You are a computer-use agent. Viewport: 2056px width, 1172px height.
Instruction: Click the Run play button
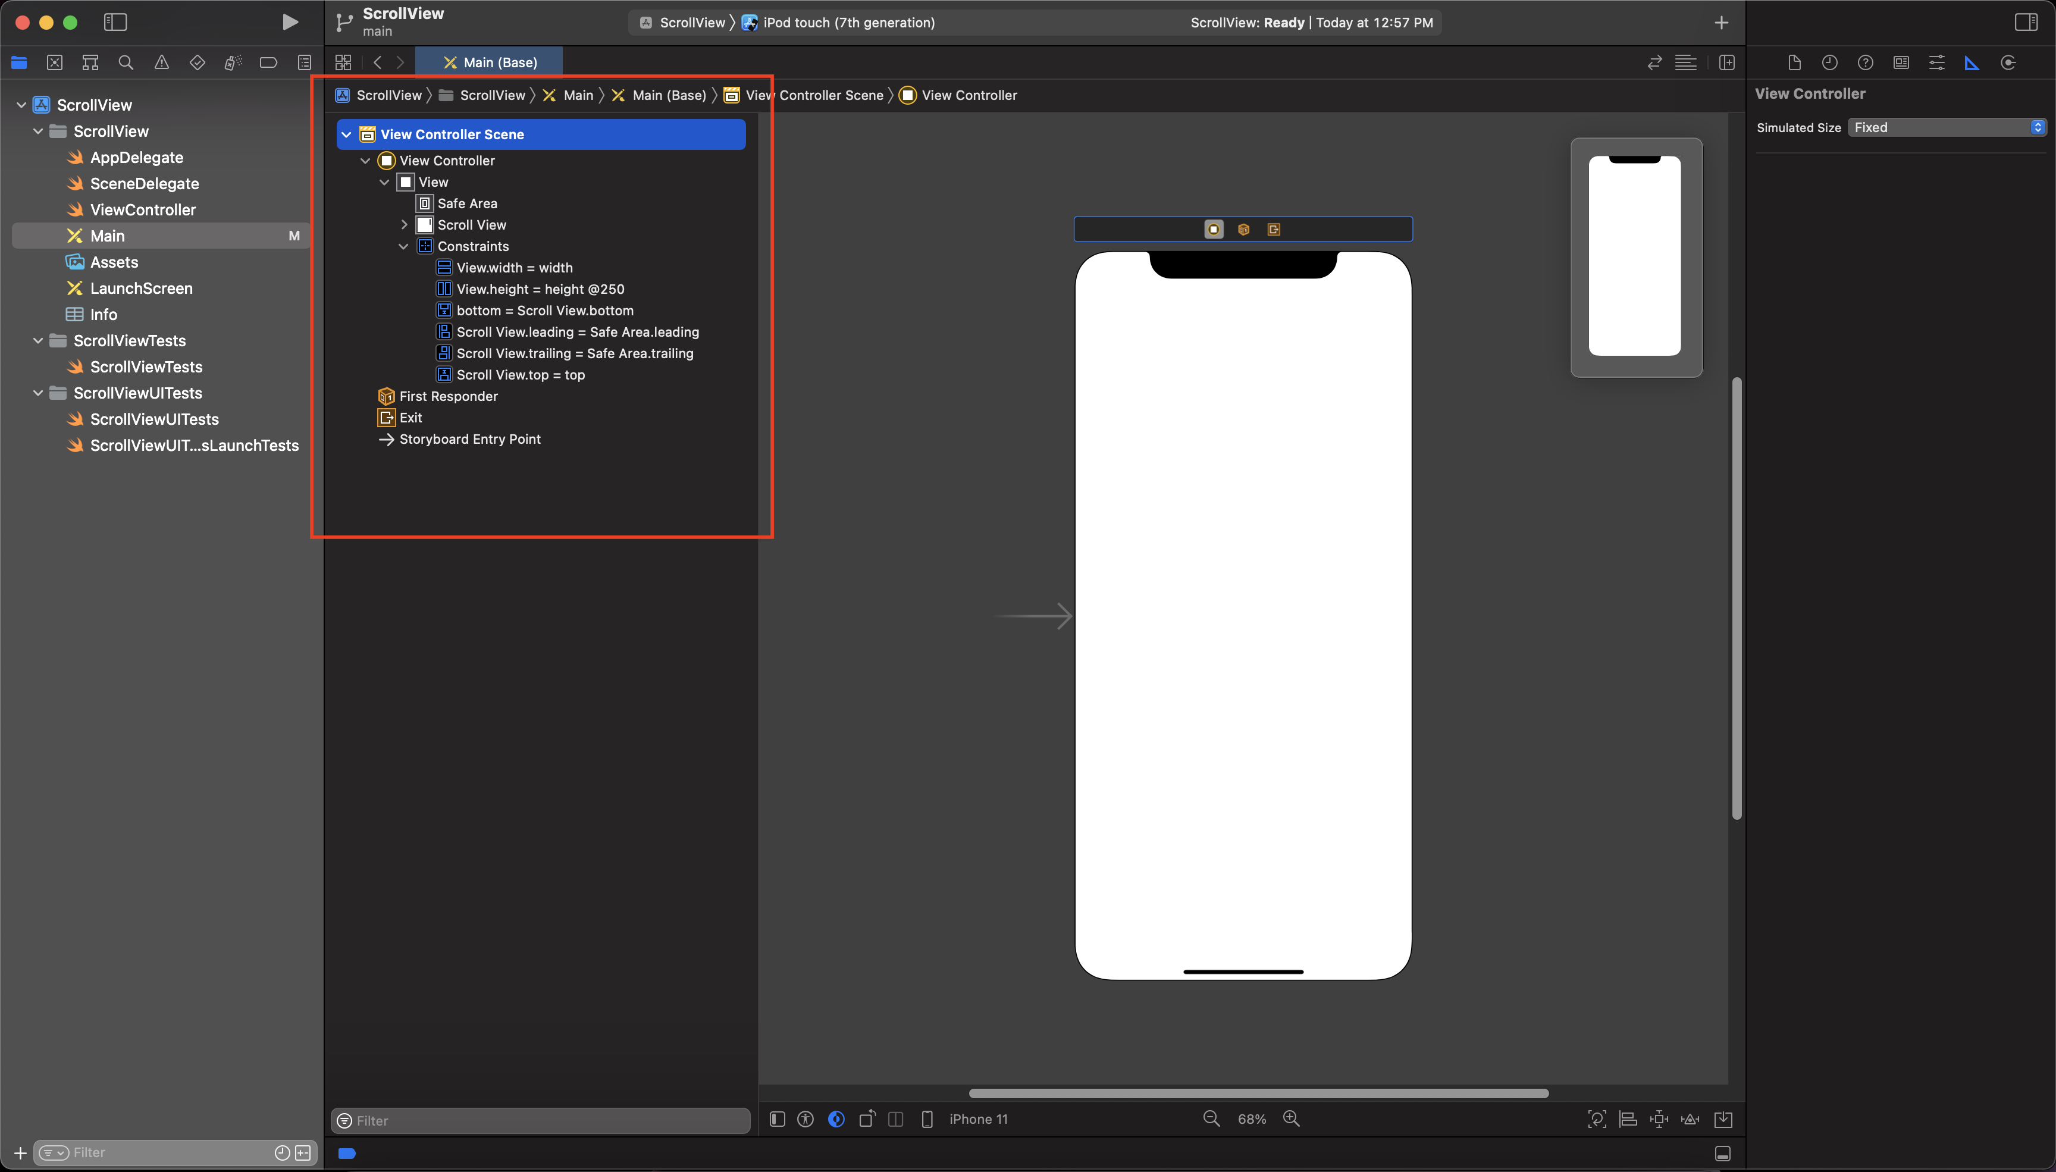[x=290, y=22]
